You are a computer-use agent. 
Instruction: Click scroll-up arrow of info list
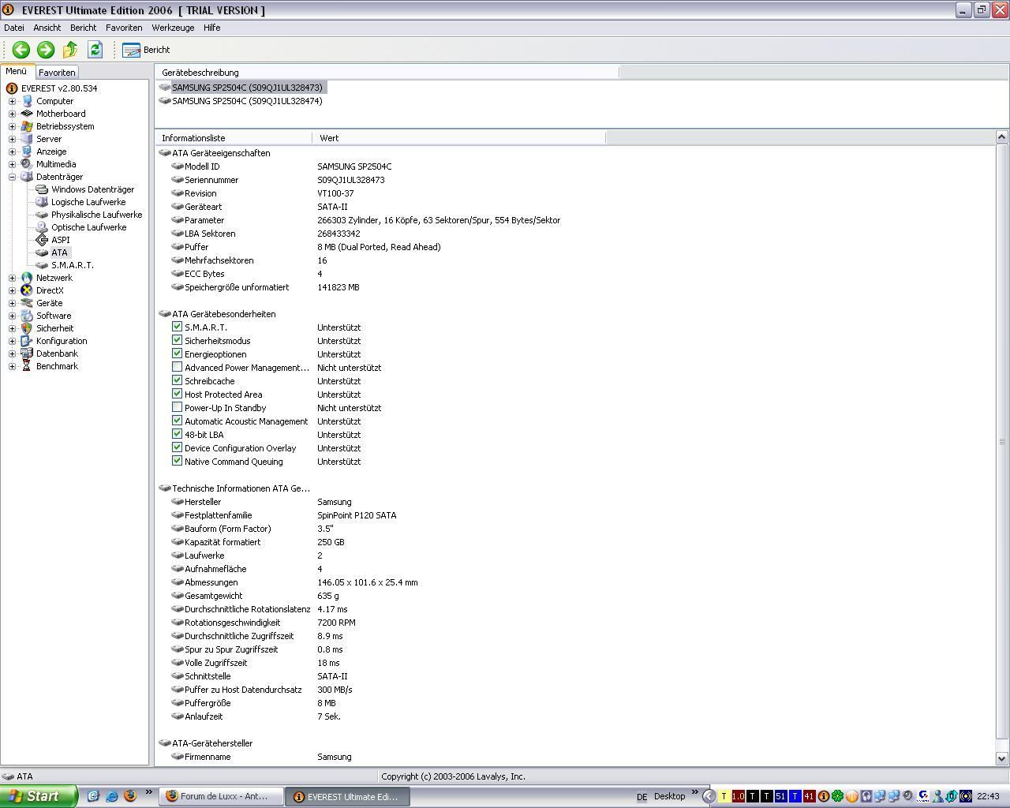point(1002,137)
